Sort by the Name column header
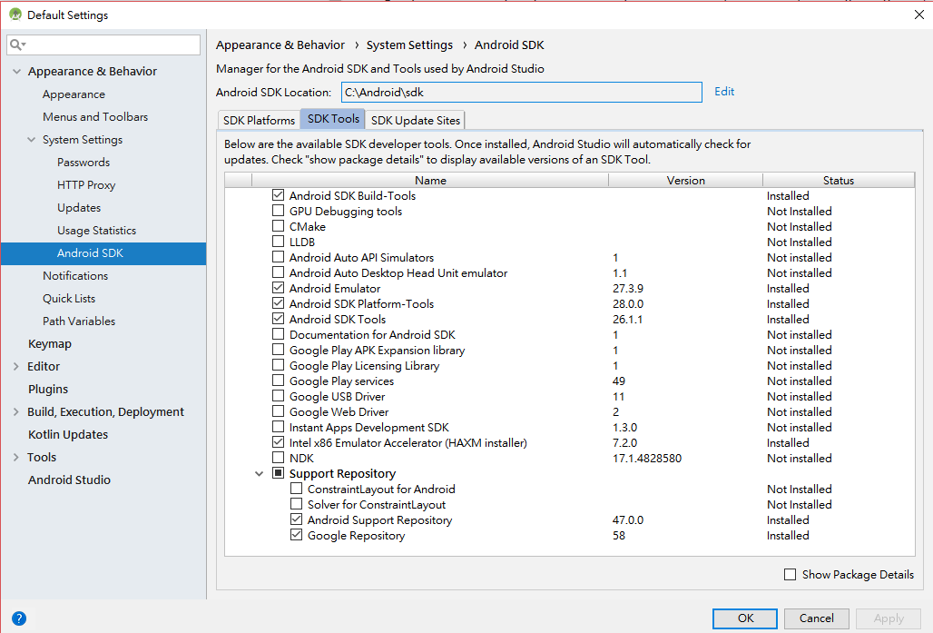This screenshot has width=933, height=633. [x=430, y=180]
